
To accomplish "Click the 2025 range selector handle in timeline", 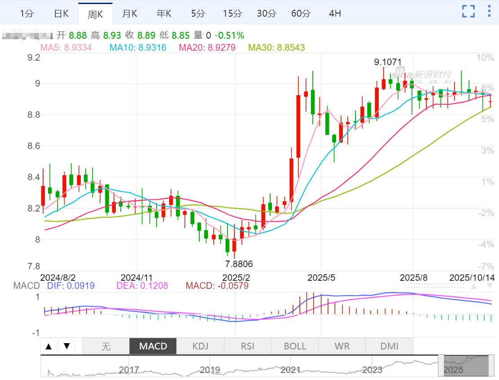I will coord(466,366).
